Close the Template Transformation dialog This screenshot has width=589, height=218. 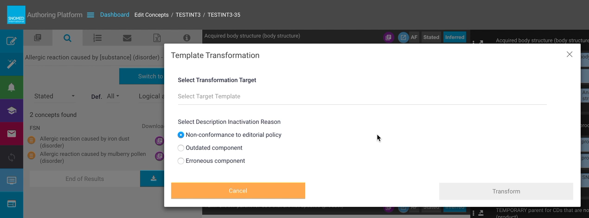coord(570,54)
